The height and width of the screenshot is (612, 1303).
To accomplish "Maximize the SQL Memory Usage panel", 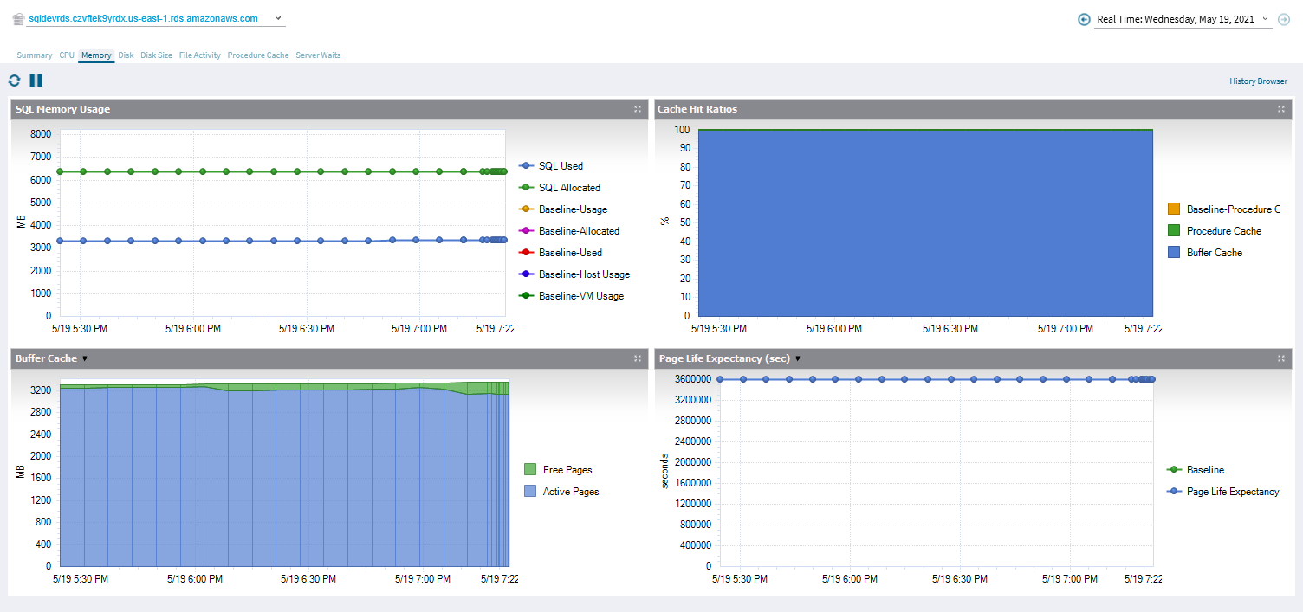I will click(638, 109).
